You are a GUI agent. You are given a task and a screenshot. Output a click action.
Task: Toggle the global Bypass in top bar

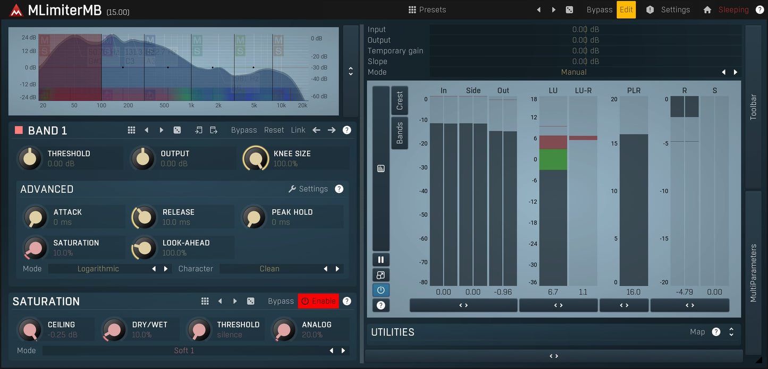[599, 10]
